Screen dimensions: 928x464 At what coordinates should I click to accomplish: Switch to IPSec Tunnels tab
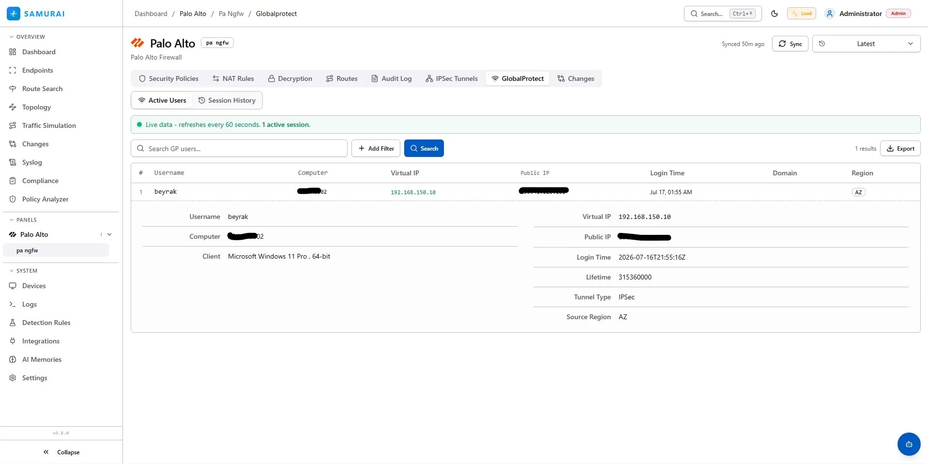[x=452, y=78]
